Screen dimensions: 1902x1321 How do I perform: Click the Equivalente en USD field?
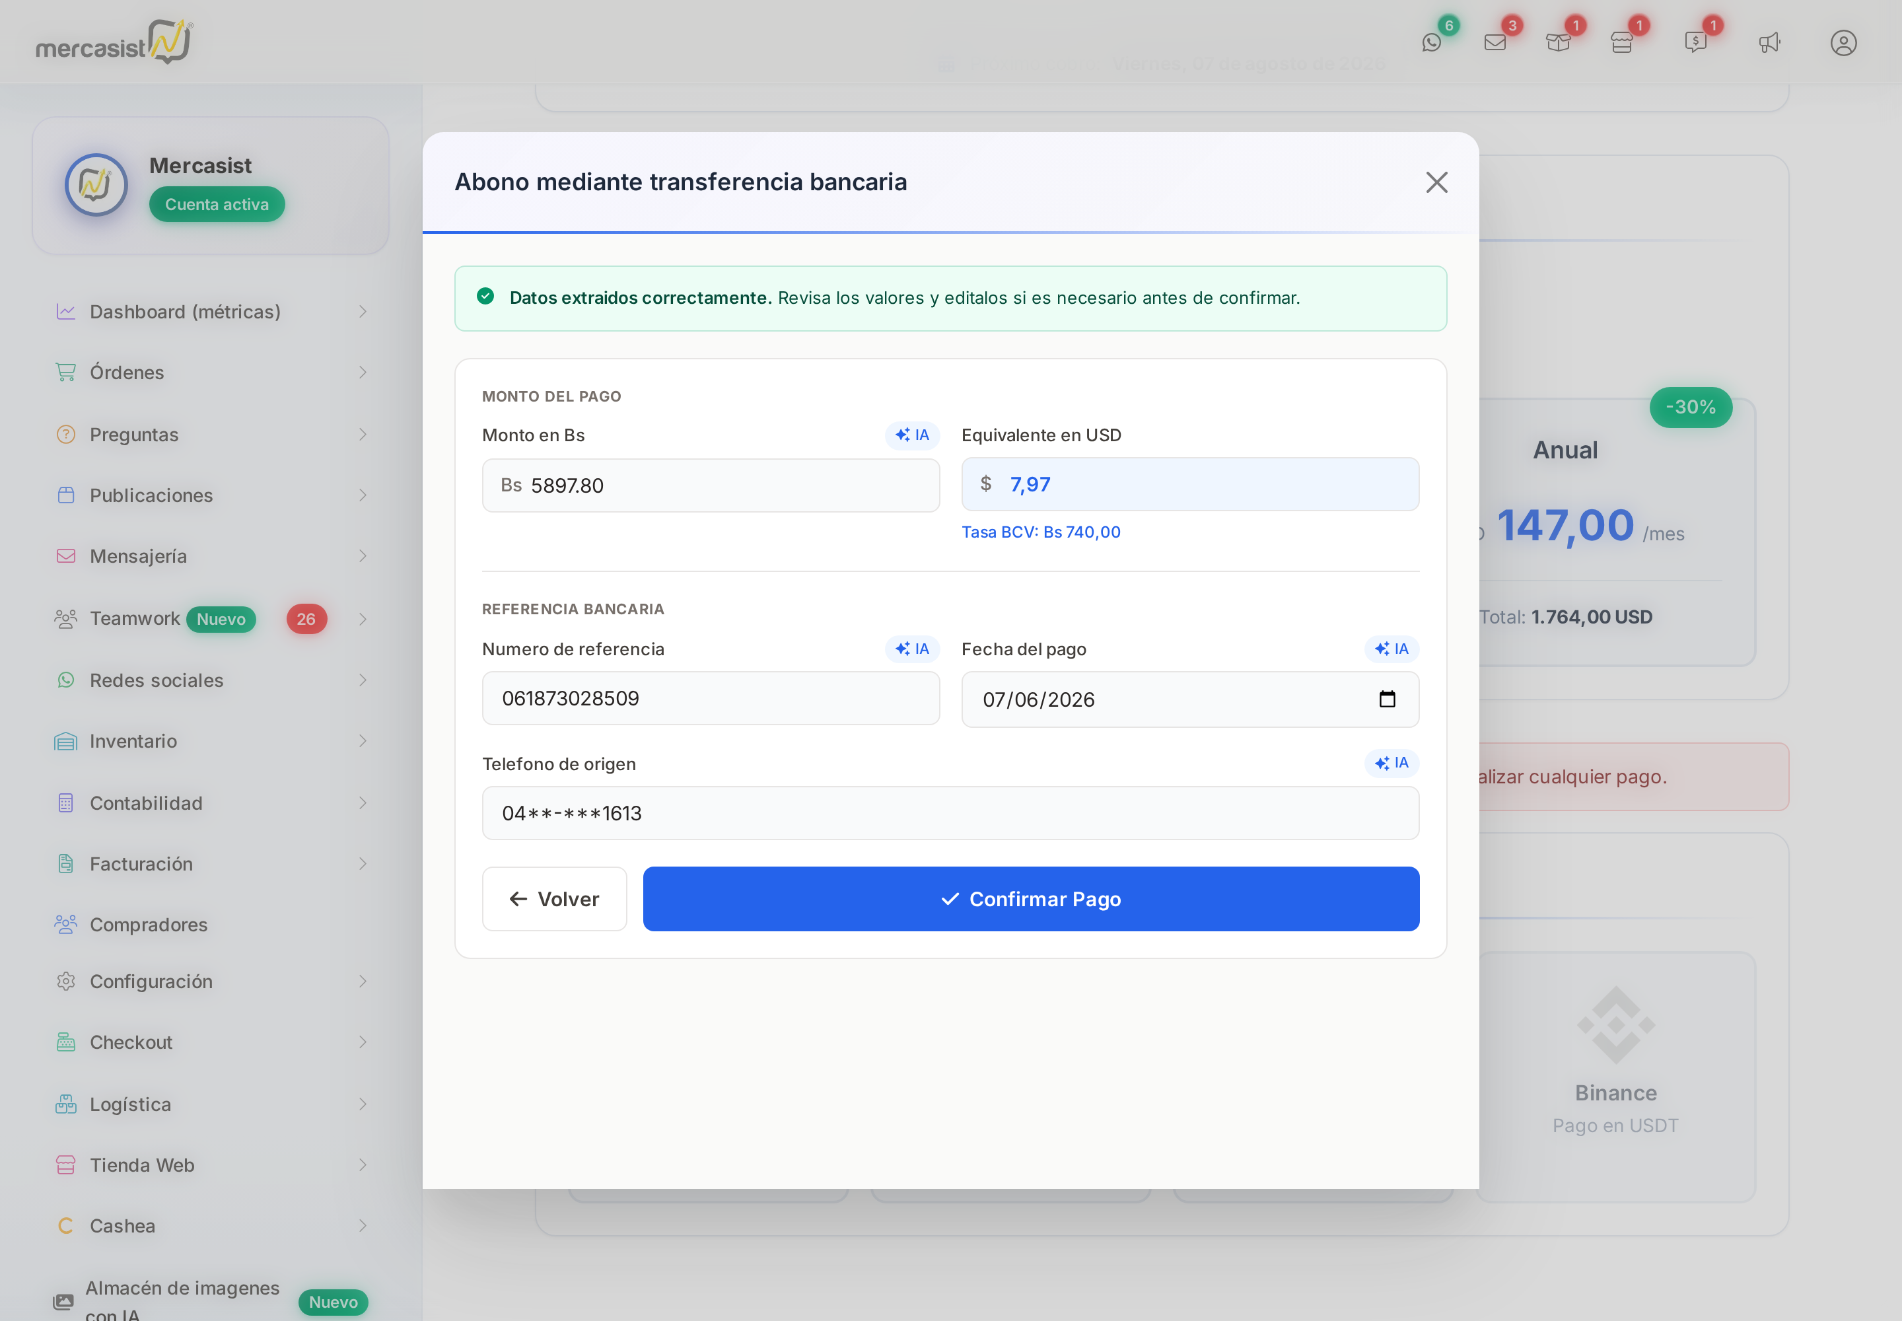coord(1189,484)
